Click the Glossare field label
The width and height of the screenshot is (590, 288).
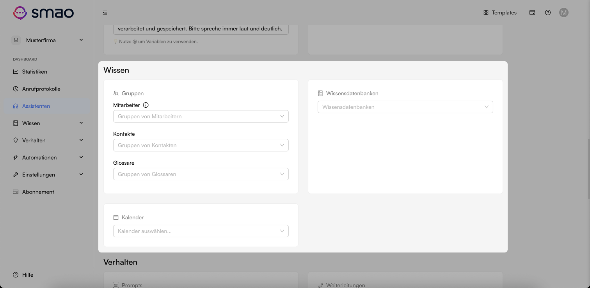pos(124,163)
